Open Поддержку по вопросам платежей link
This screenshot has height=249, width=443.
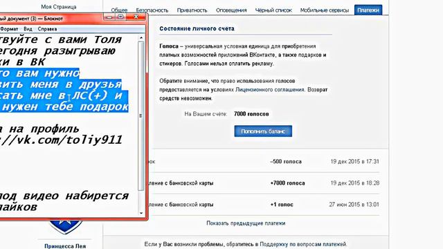pyautogui.click(x=303, y=244)
